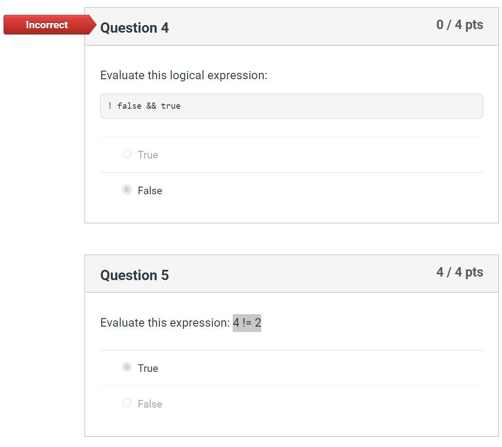
Task: Click the Question 5 heading
Action: [134, 275]
